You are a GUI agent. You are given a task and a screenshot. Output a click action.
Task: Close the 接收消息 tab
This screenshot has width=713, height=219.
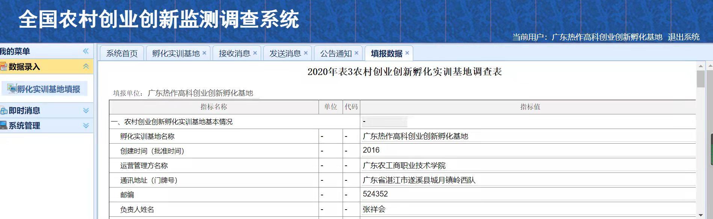tap(255, 53)
